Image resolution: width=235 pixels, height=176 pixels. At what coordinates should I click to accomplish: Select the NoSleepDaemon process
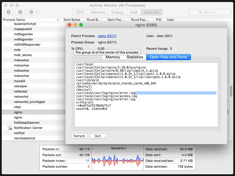pos(34,123)
